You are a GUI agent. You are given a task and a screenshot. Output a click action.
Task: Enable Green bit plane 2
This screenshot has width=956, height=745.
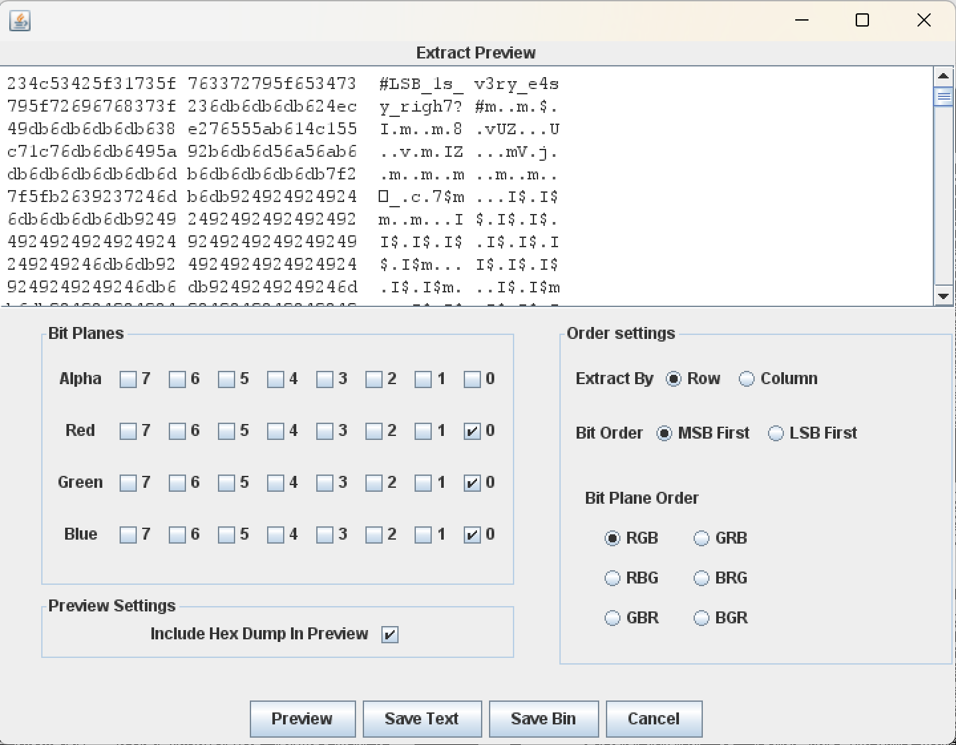pos(374,483)
